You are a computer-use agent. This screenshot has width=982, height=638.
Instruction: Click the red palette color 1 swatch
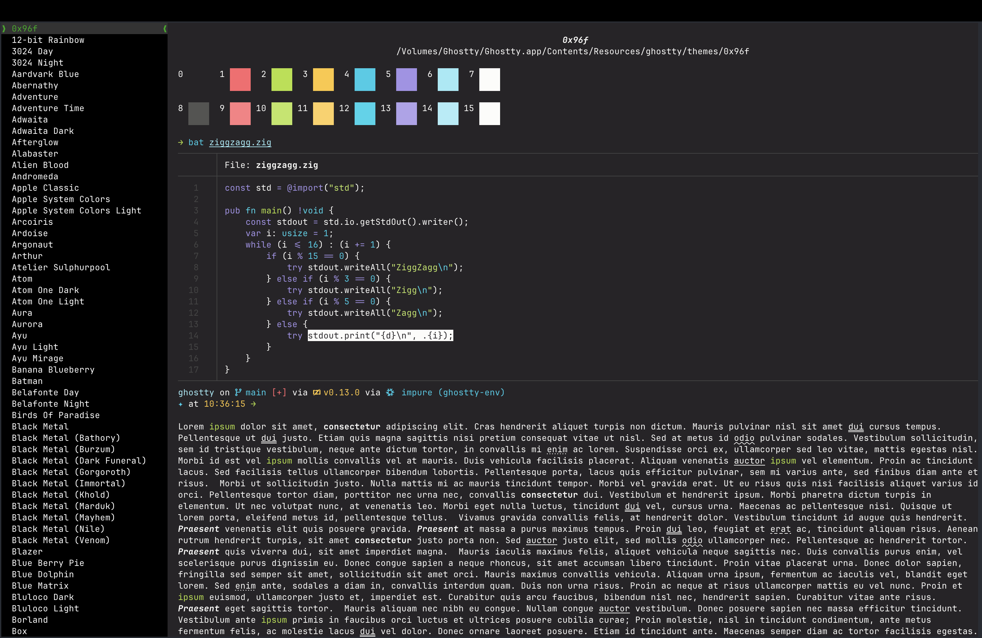240,80
